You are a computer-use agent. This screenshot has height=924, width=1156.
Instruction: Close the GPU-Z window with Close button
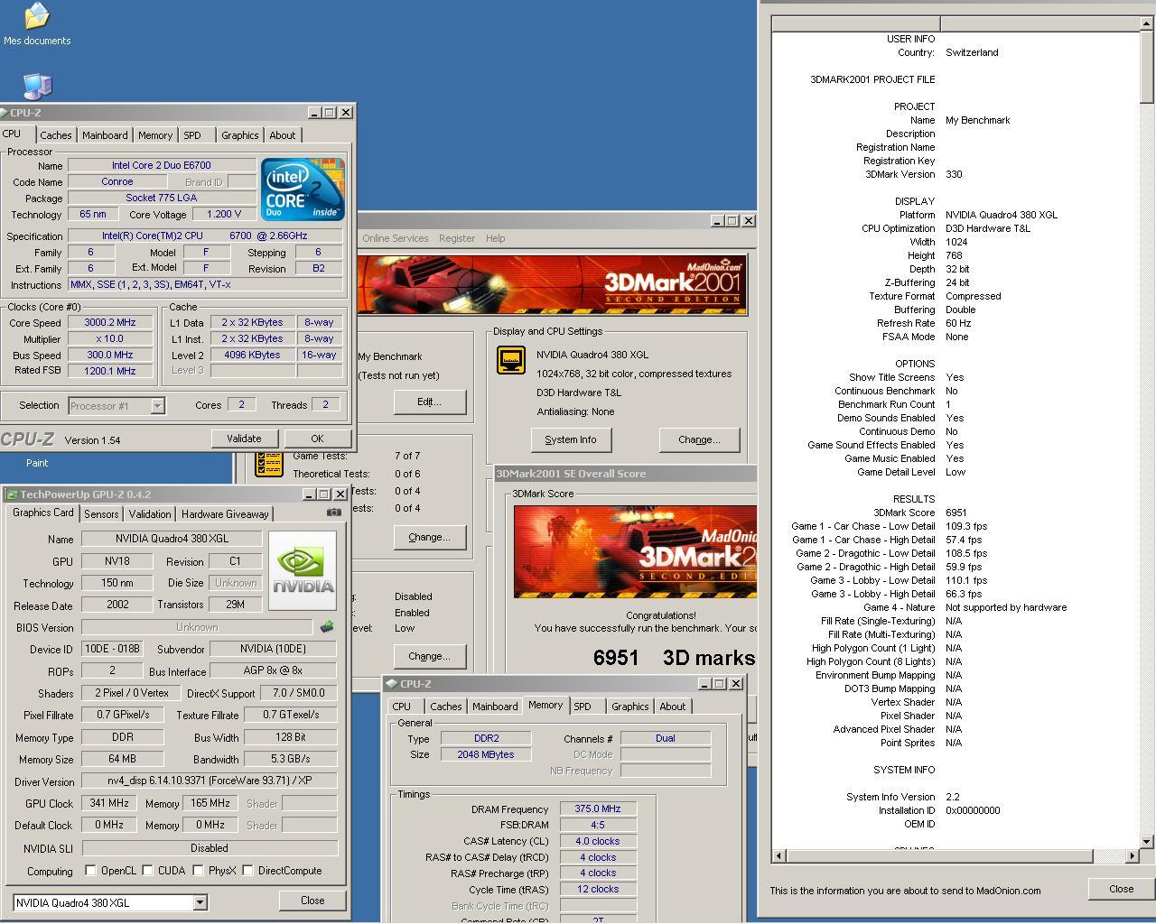(312, 901)
